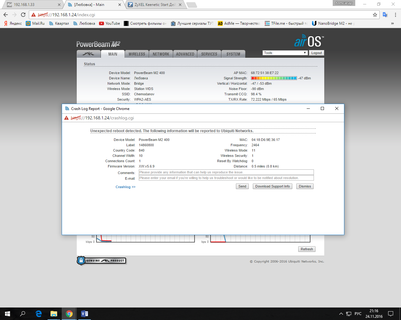401x320 pixels.
Task: Reload the page with refresh icon
Action: tap(23, 15)
